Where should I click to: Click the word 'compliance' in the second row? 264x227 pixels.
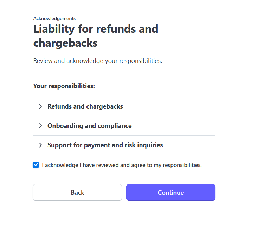point(115,126)
